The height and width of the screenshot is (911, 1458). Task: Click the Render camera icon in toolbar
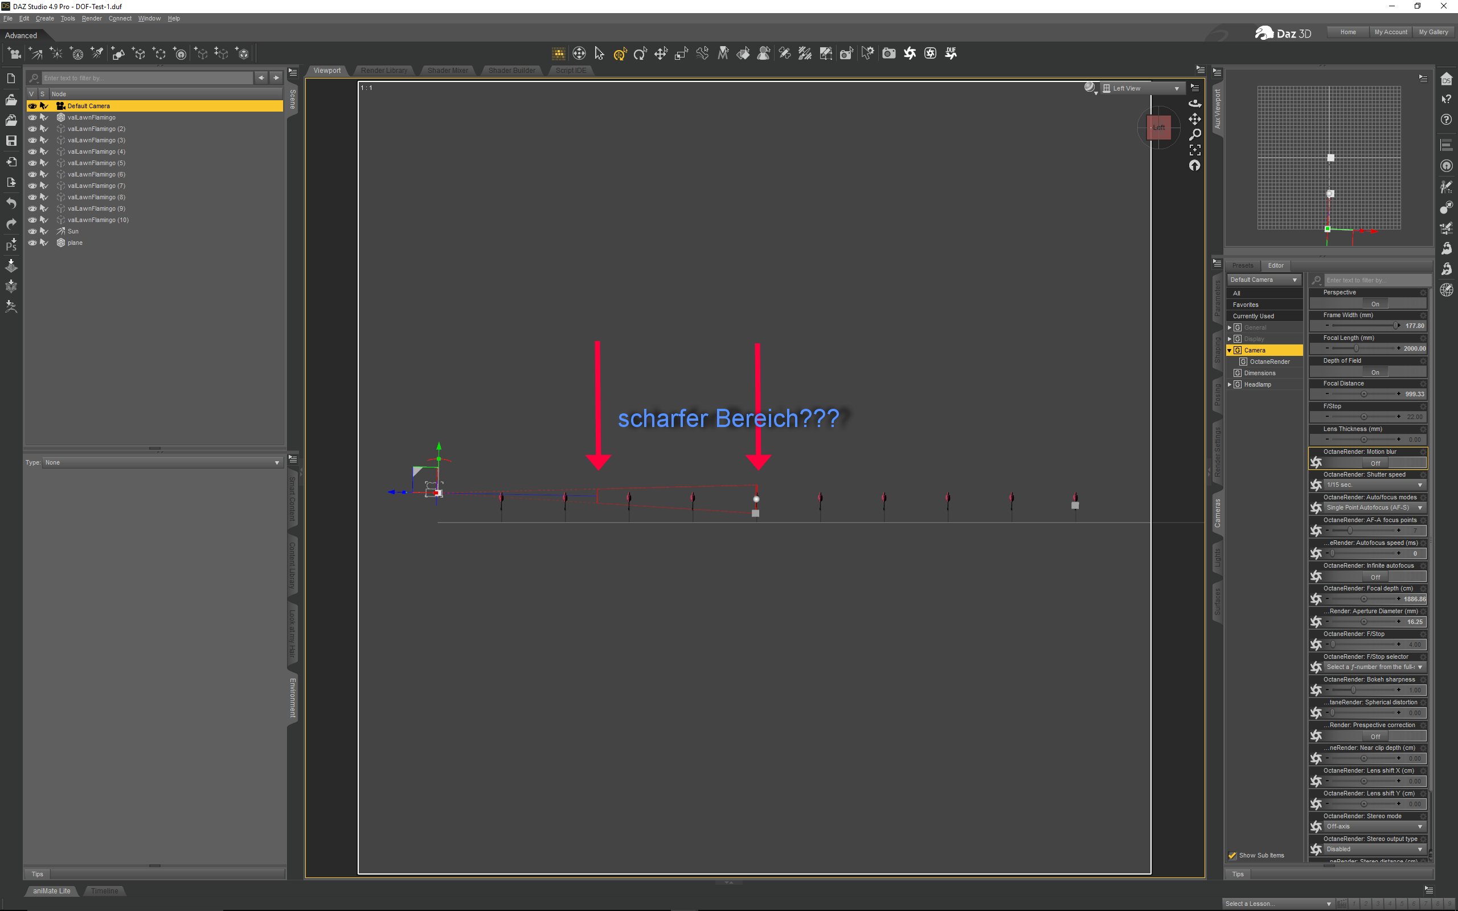888,54
